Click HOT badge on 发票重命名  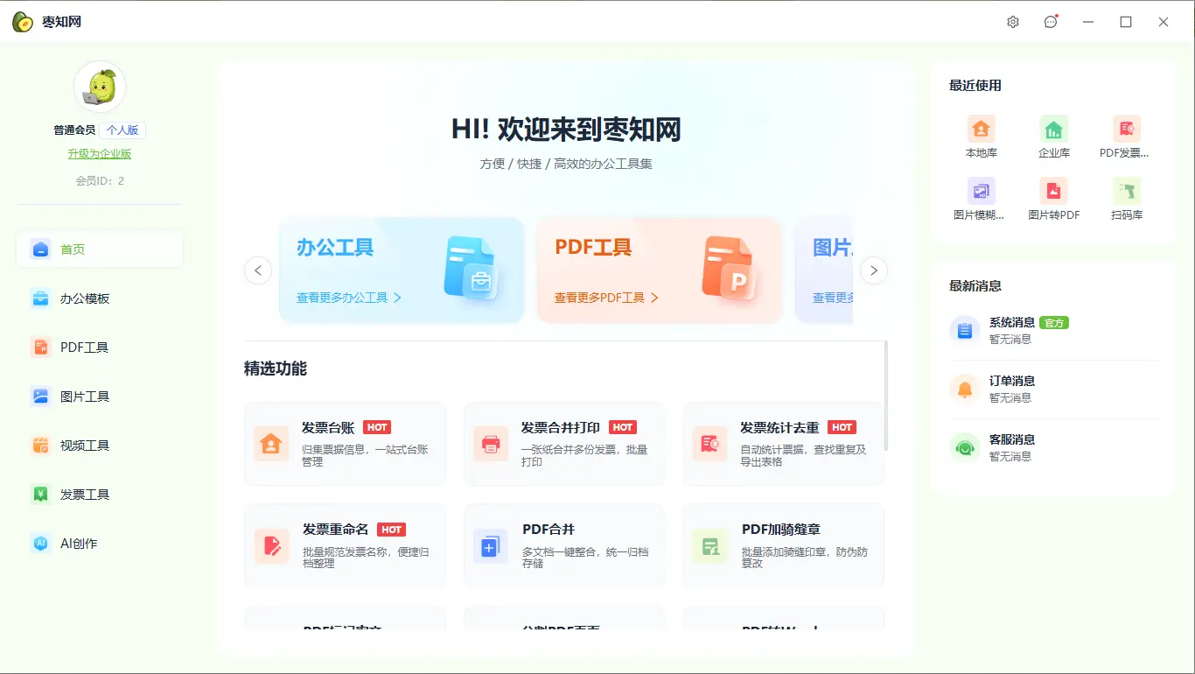(391, 530)
